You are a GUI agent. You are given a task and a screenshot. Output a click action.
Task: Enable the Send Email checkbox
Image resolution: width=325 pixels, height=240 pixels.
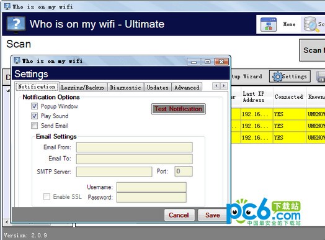[x=34, y=126]
